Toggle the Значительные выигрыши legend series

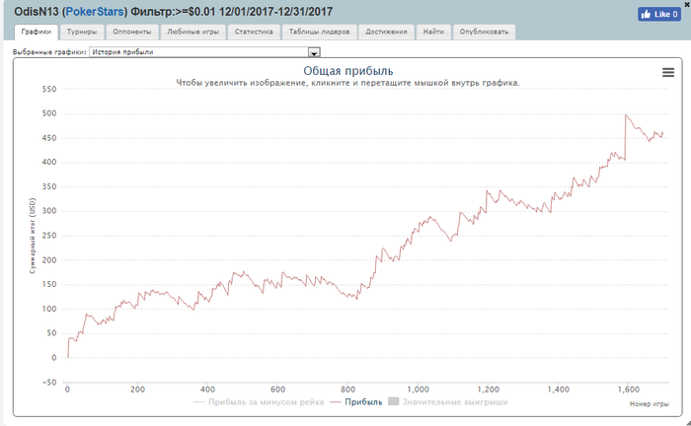click(448, 402)
